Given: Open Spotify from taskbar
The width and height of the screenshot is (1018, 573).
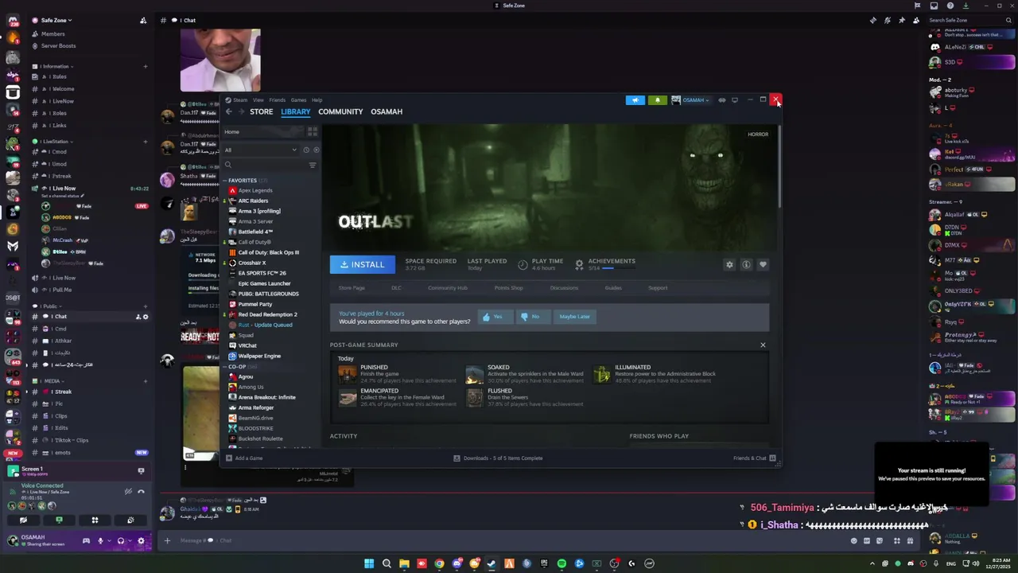Looking at the screenshot, I should click(561, 563).
